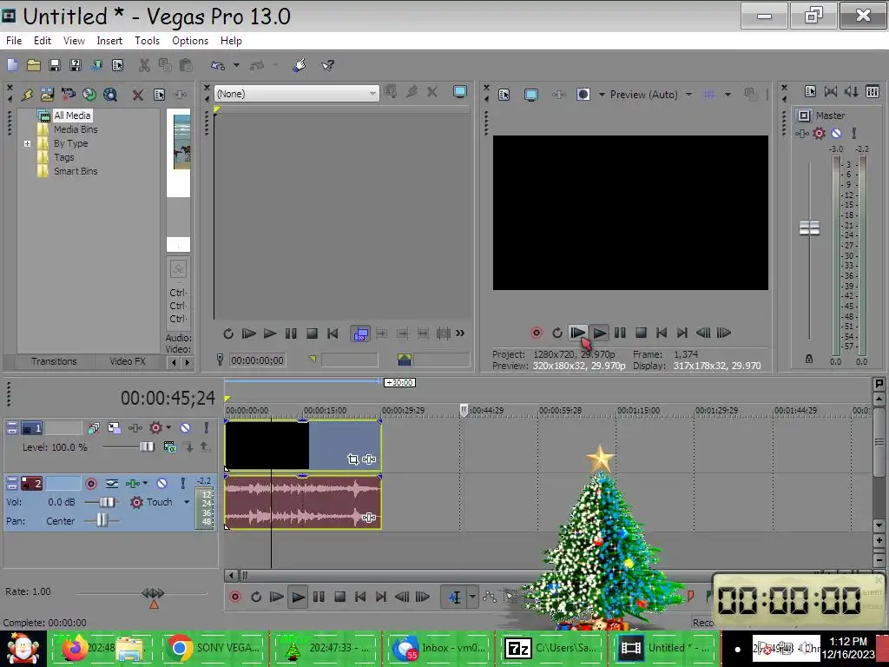Click the trimmer Play button
Image resolution: width=889 pixels, height=667 pixels.
point(270,333)
